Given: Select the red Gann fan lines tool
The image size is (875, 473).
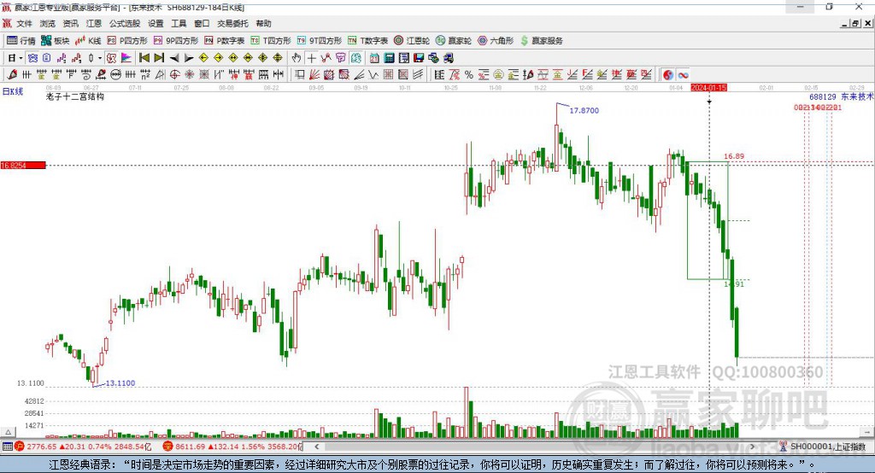Looking at the screenshot, I should click(314, 75).
